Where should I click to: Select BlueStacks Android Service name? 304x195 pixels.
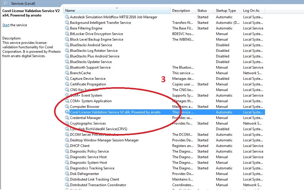(91, 45)
